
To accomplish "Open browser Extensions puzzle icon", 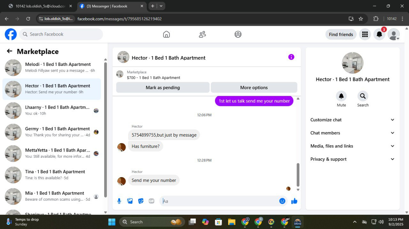I will (x=376, y=19).
